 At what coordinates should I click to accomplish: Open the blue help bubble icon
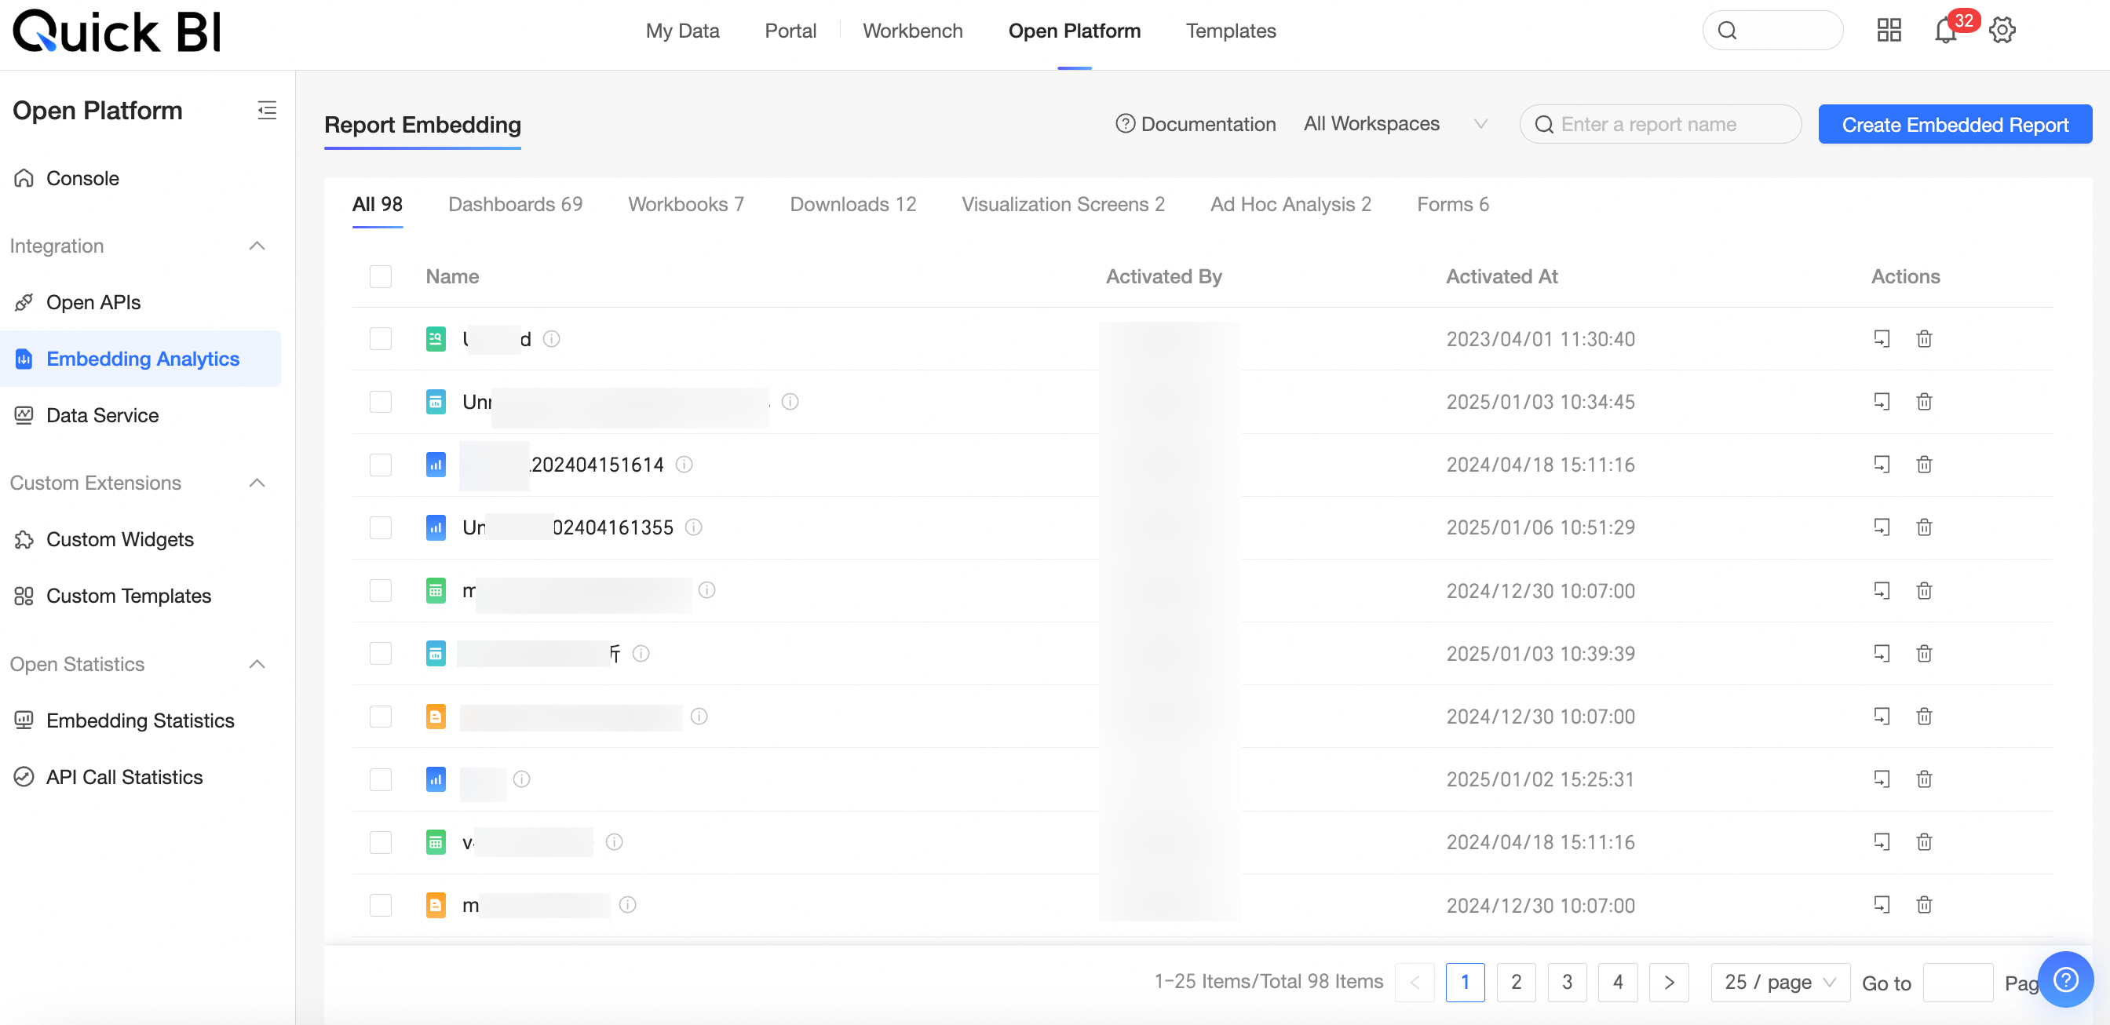click(2065, 979)
